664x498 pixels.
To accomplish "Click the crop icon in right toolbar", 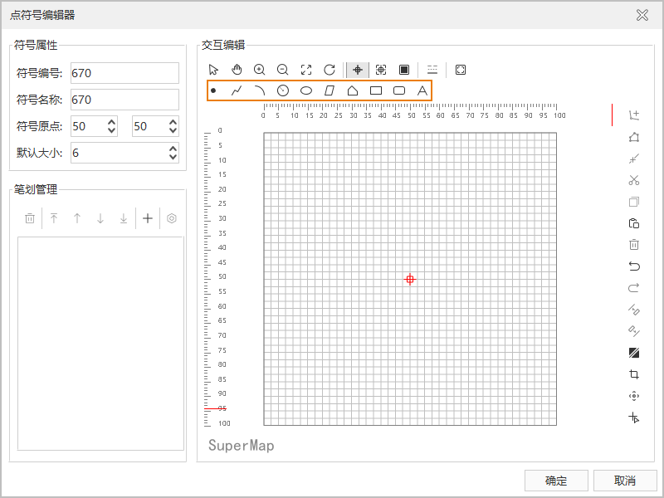I will (634, 374).
